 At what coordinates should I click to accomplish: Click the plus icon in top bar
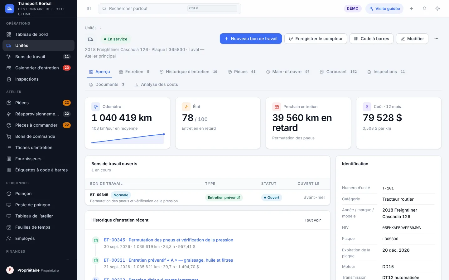pyautogui.click(x=411, y=9)
